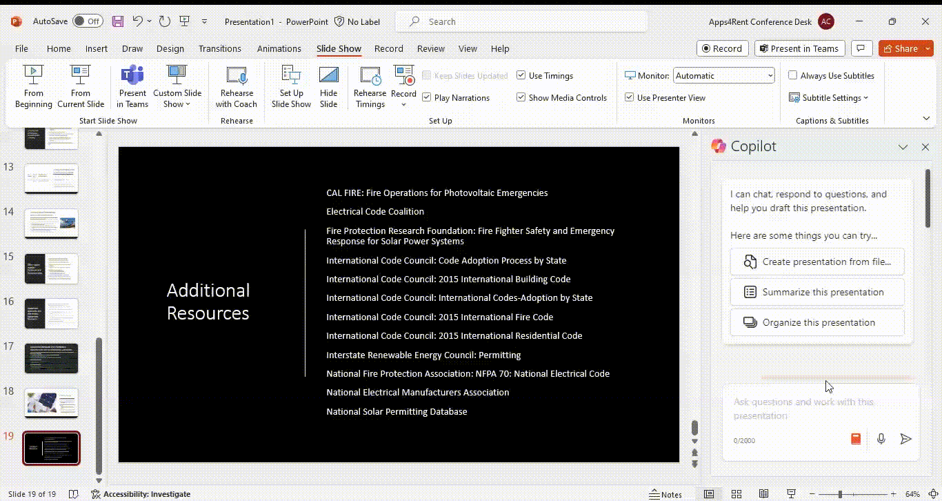Image resolution: width=942 pixels, height=501 pixels.
Task: Select slide 17 thumbnail
Action: tap(52, 358)
